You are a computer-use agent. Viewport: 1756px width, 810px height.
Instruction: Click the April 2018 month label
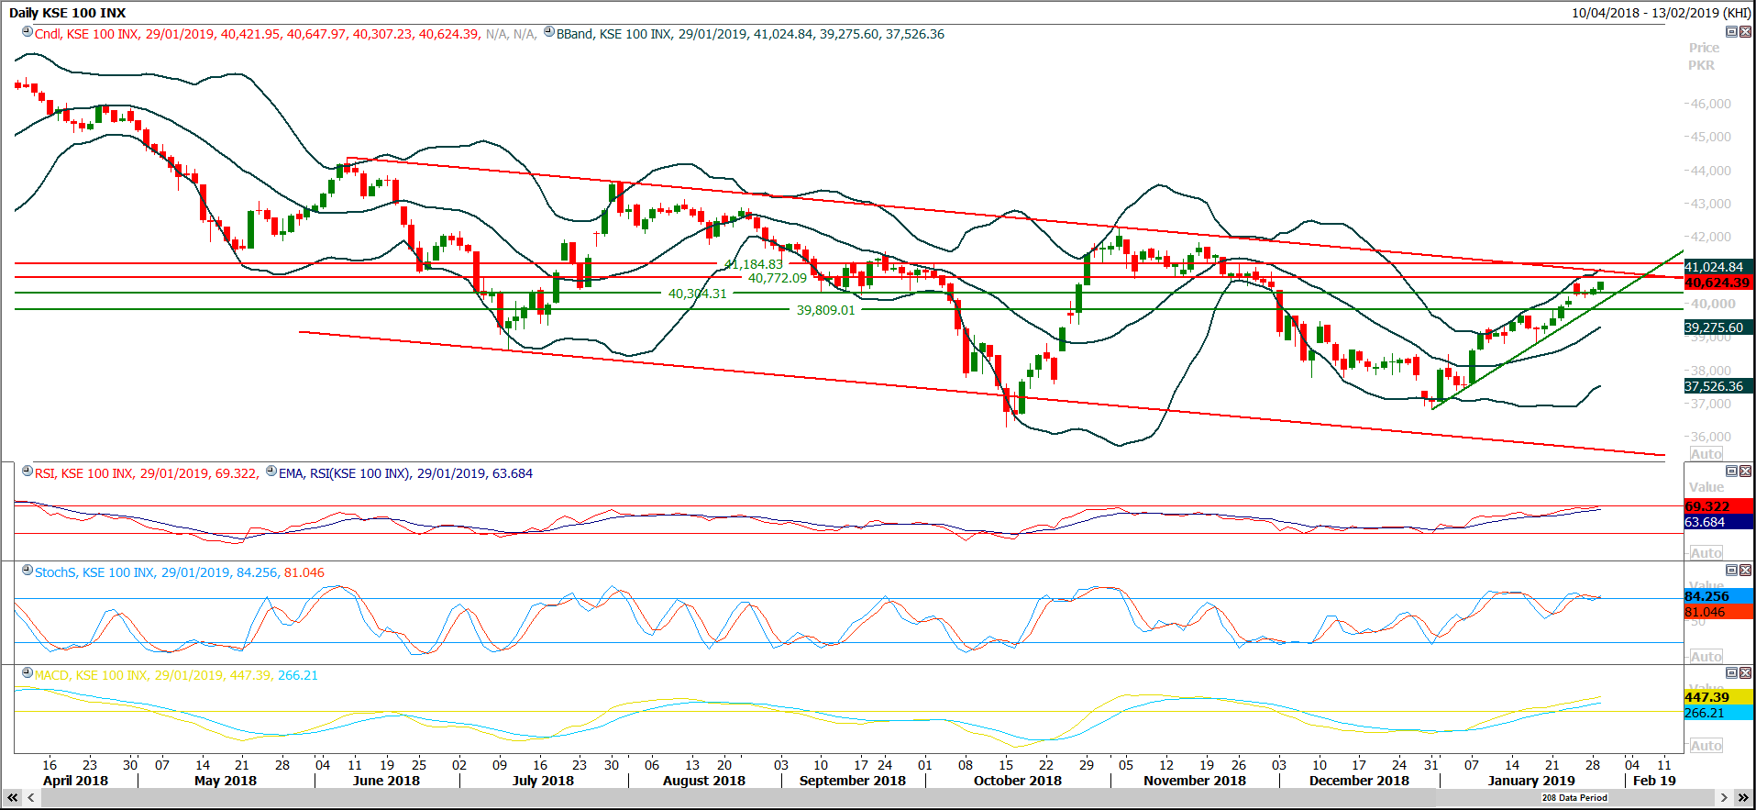75,781
